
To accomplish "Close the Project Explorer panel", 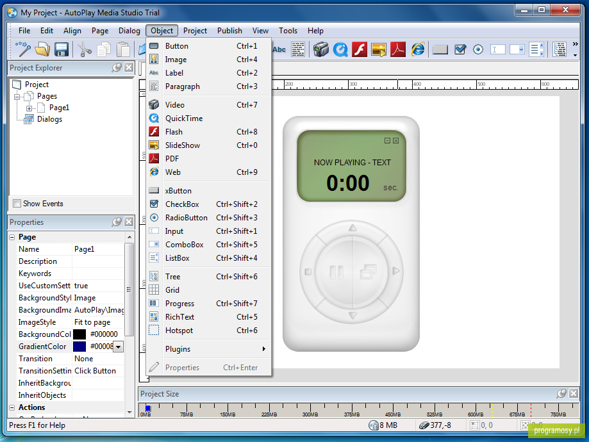I will [129, 68].
